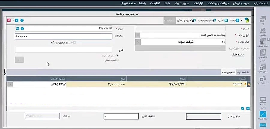Add a grid row with the plus icon
Image resolution: width=270 pixels, height=129 pixels.
[248, 108]
